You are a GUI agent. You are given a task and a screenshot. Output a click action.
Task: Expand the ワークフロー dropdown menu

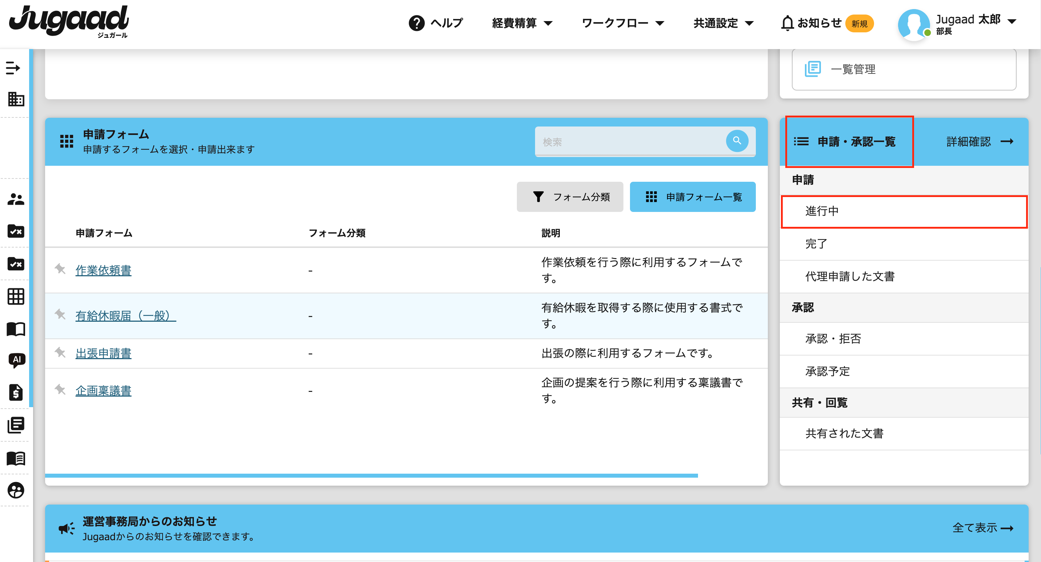[623, 23]
